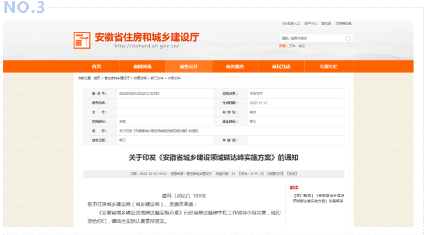The image size is (427, 235).
Task: Open the 部门解读 policy interpretation link
Action: click(x=318, y=199)
